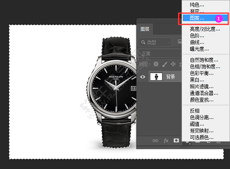Choose 色彩平衡... entry
Viewport: 230px width, 169px height.
pos(201,73)
